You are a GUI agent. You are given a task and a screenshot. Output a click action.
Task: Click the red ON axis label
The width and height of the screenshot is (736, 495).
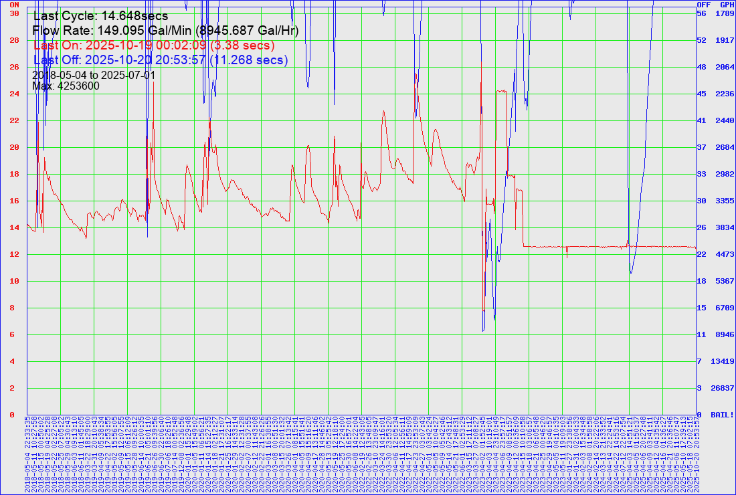[14, 4]
